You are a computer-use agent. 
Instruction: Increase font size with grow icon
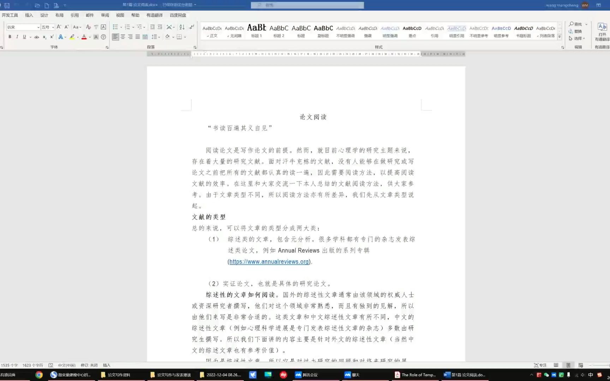pyautogui.click(x=59, y=27)
